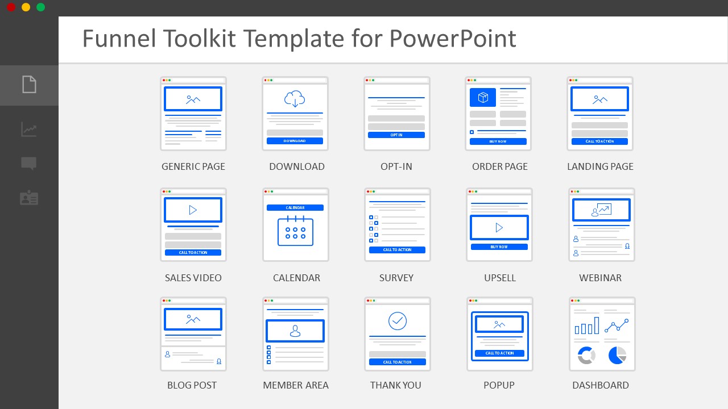The image size is (728, 409).
Task: Open the contact card icon in sidebar
Action: [x=29, y=198]
